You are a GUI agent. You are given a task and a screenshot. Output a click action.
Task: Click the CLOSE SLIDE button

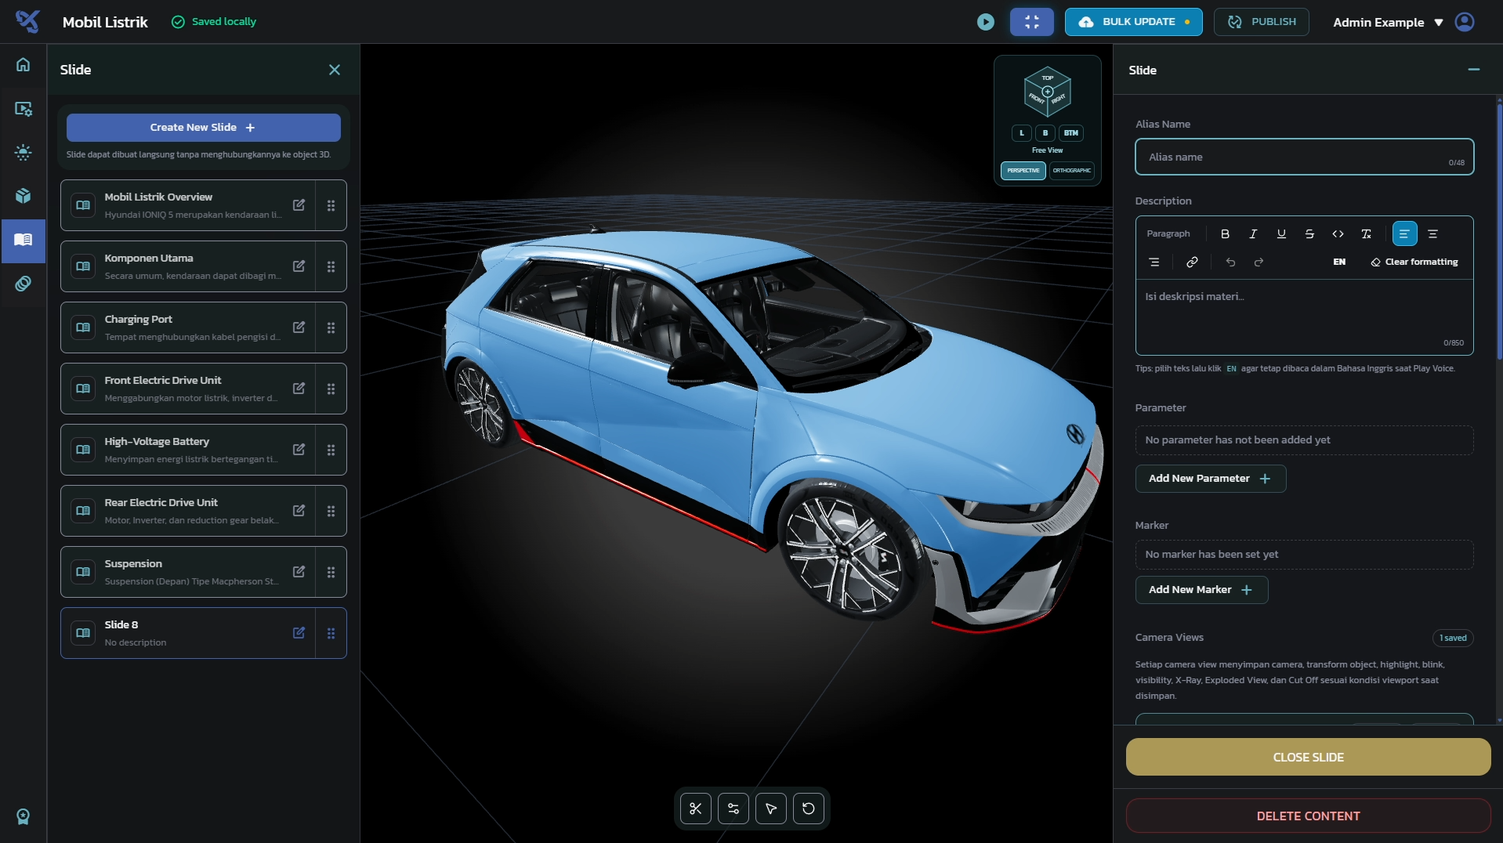coord(1309,757)
